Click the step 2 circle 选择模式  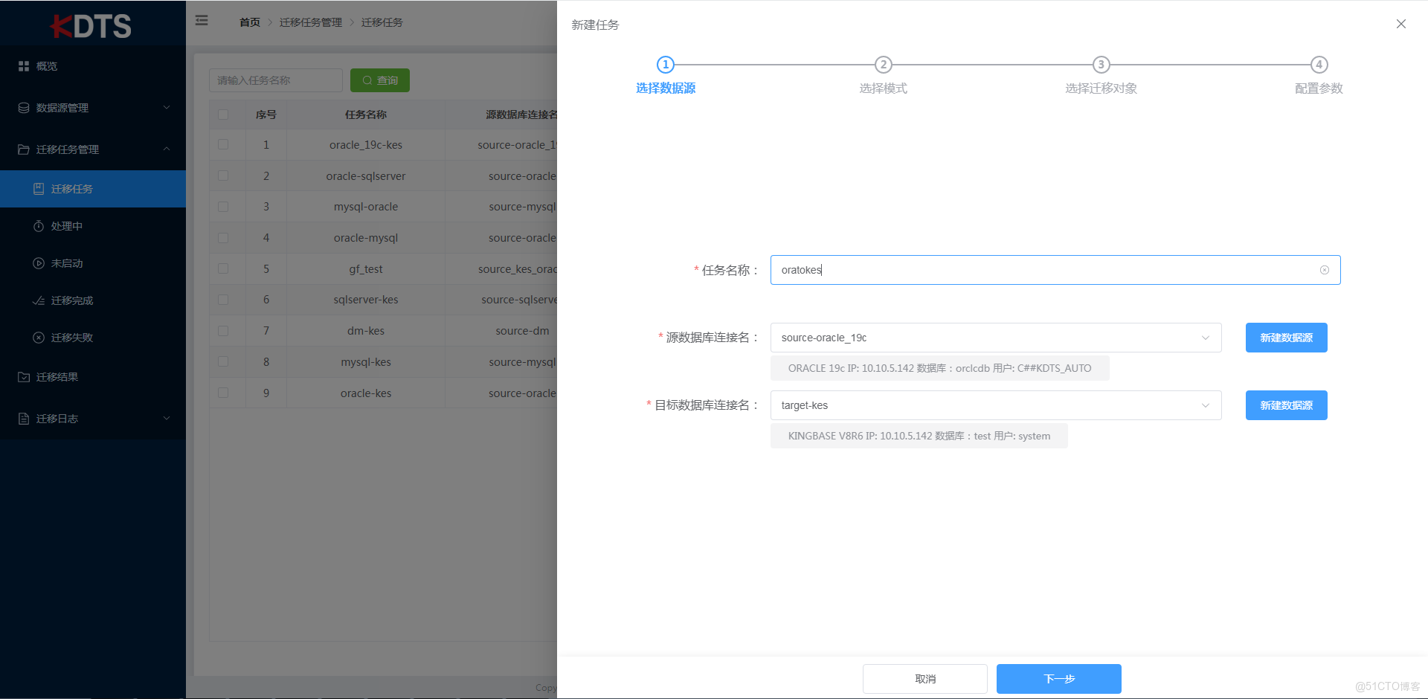pos(883,65)
